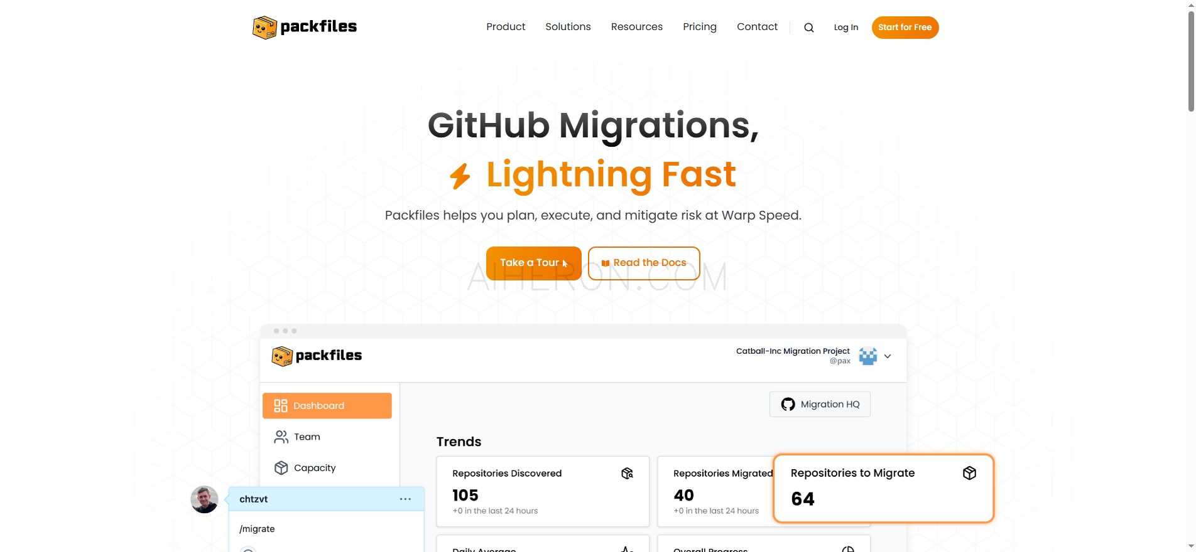Click the Repositories to Migrate card

click(883, 489)
